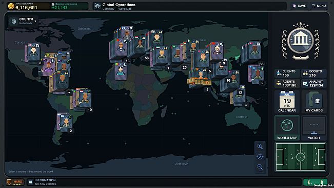Open the Scouts 216 panel
This screenshot has width=334, height=188.
tap(313, 73)
